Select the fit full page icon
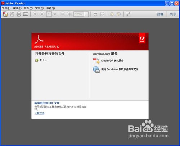The image size is (180, 146). tap(102, 14)
